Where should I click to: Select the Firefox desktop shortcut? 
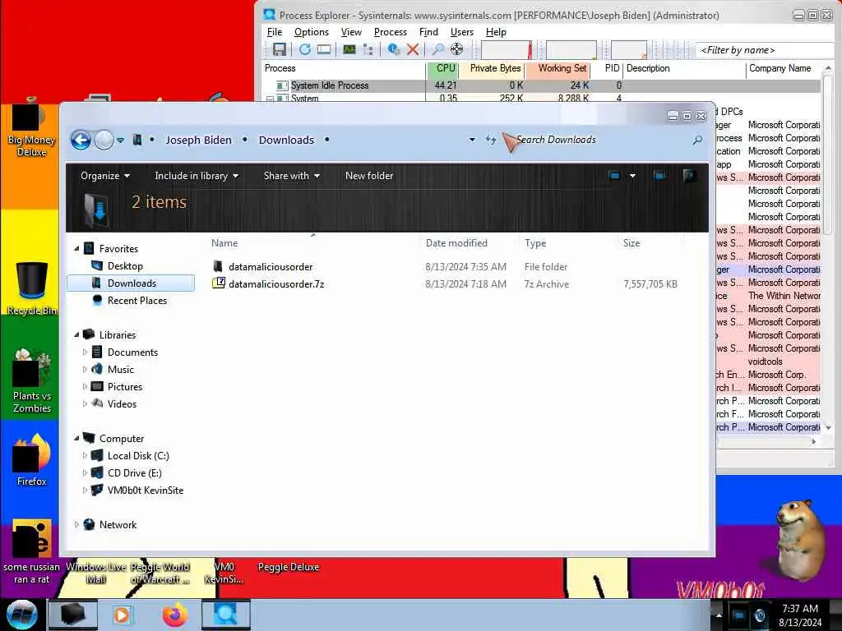[x=32, y=460]
